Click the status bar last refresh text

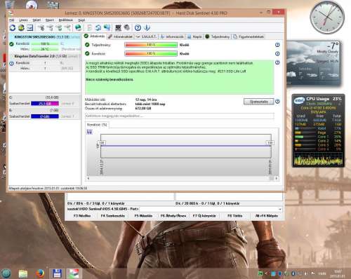tap(48, 188)
